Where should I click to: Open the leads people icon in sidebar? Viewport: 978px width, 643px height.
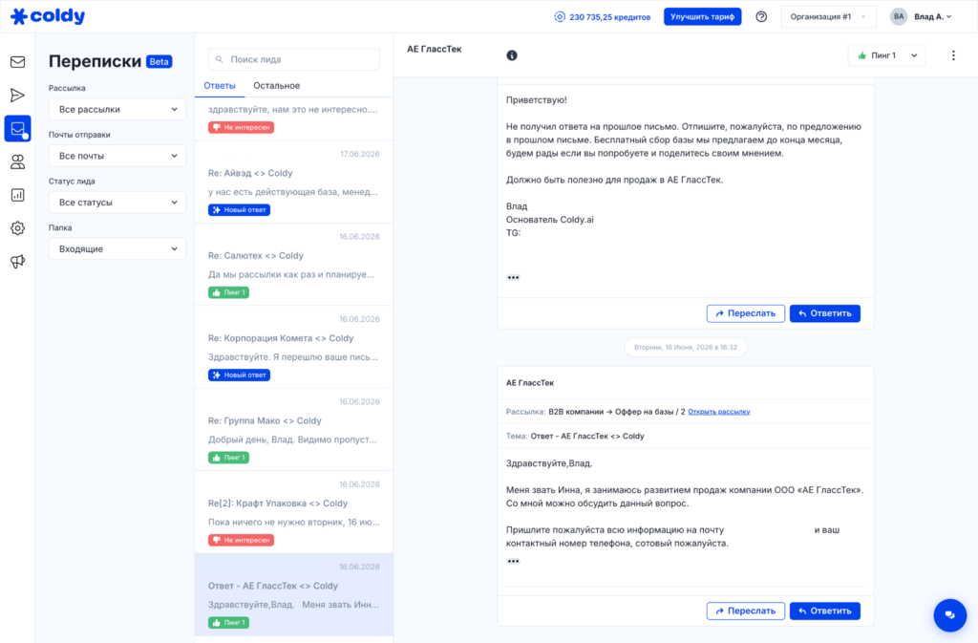[17, 162]
